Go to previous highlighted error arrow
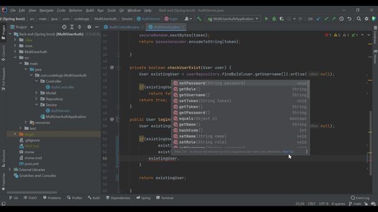 coord(362,35)
